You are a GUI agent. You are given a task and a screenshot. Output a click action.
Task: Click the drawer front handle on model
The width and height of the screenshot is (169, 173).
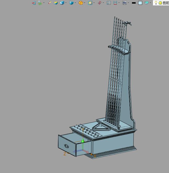tap(67, 146)
